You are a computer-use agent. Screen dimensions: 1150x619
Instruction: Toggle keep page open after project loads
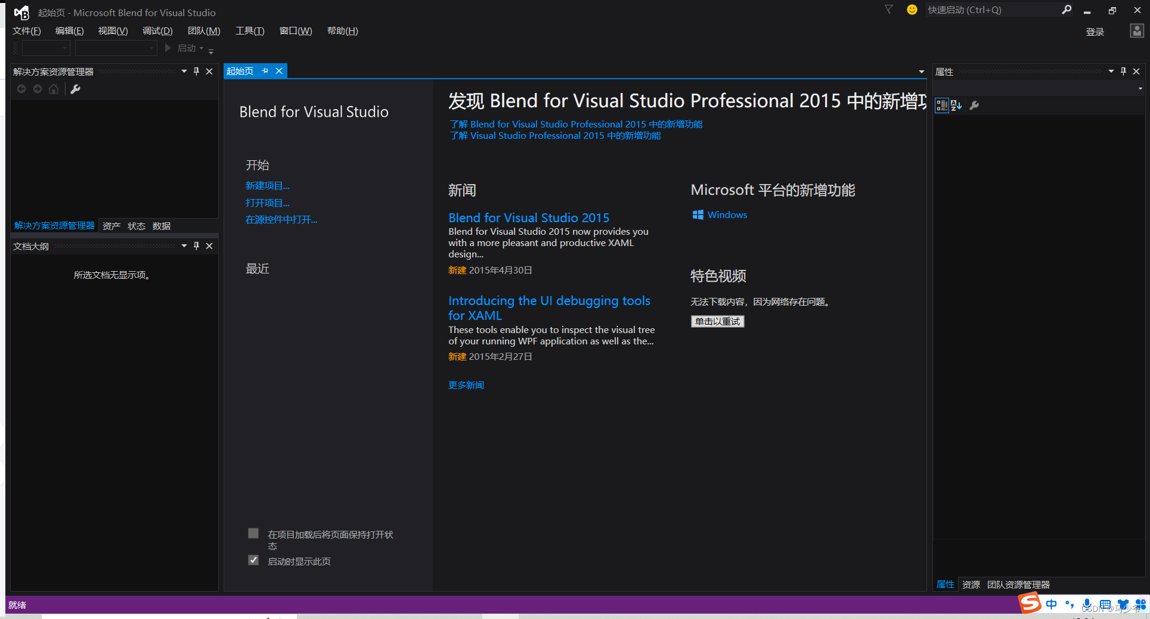pyautogui.click(x=253, y=533)
